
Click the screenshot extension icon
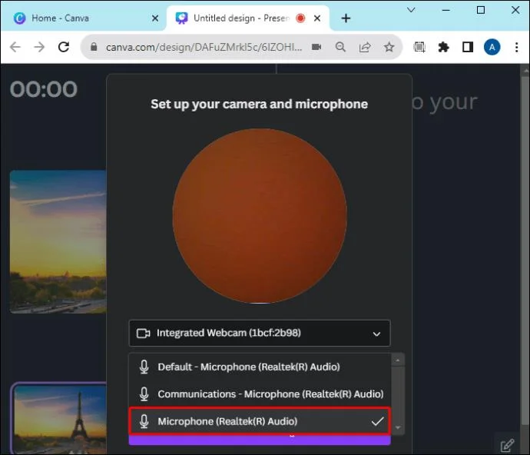pos(419,47)
